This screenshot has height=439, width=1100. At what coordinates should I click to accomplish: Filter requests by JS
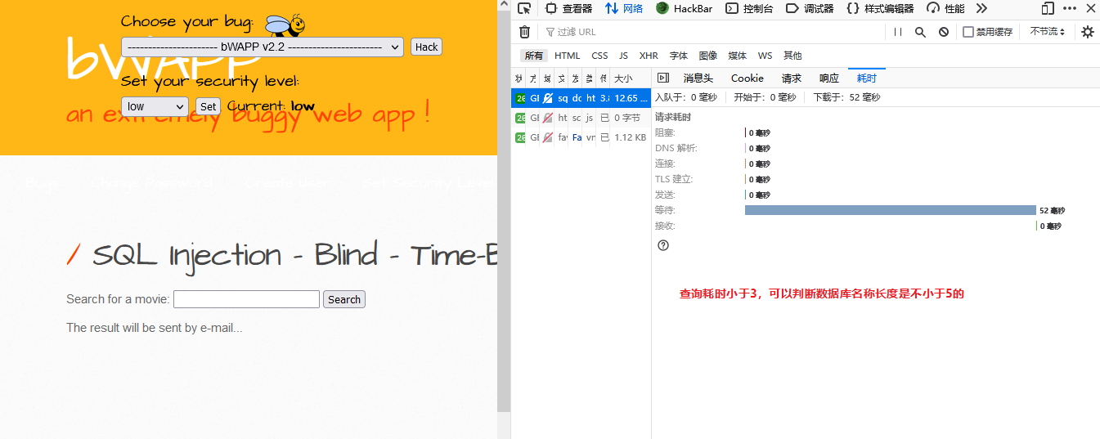point(623,56)
